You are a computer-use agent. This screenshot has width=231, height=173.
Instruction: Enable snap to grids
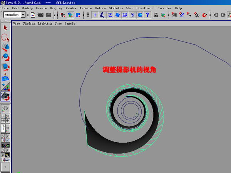(x=174, y=15)
